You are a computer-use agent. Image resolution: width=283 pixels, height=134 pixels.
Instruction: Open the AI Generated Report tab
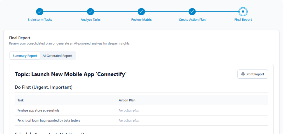point(57,56)
